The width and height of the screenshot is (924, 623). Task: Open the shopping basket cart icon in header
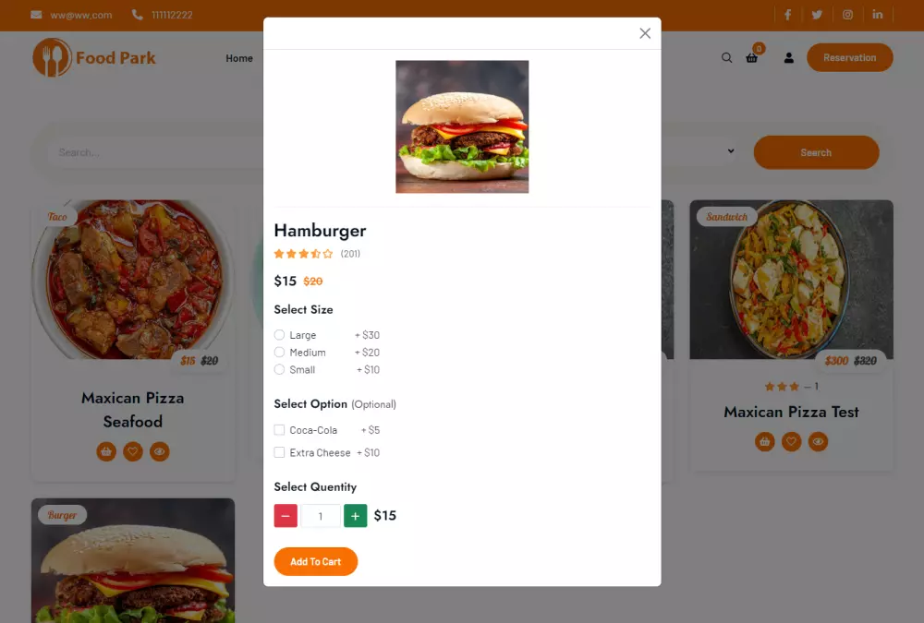click(752, 58)
